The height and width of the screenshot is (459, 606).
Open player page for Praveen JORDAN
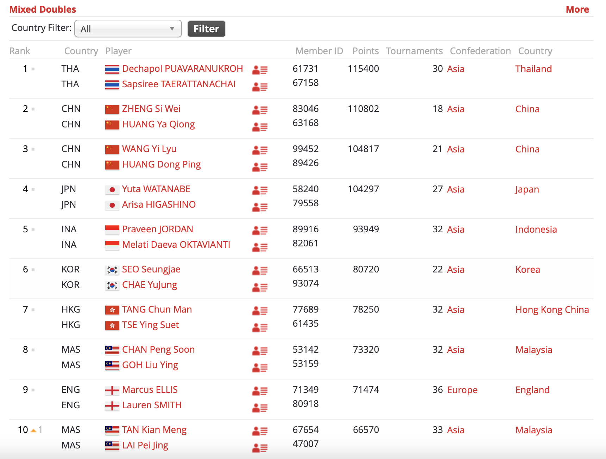(157, 229)
